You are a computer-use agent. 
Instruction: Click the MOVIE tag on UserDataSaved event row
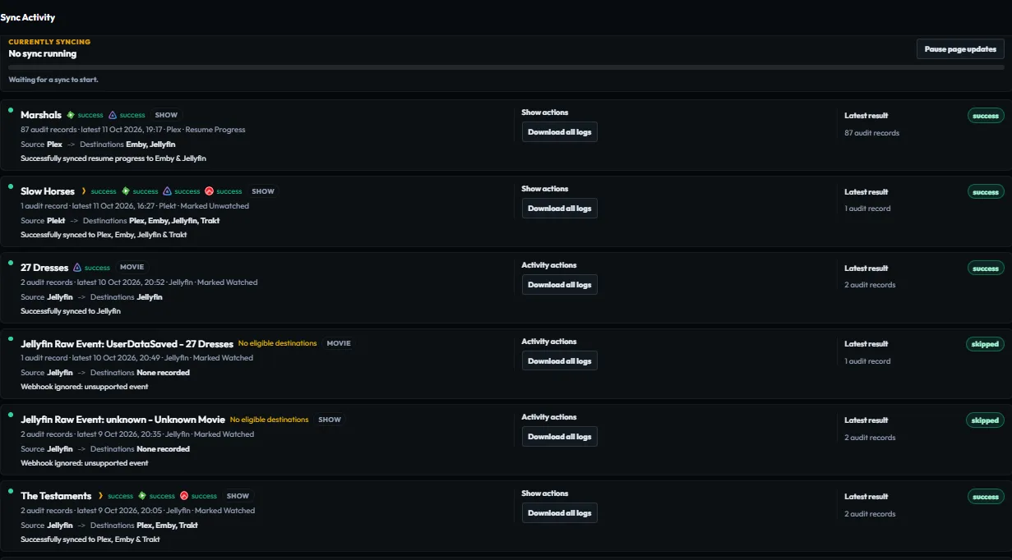(x=339, y=343)
